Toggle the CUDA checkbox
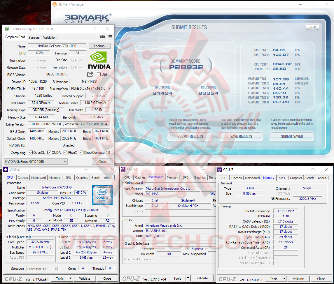This screenshot has width=334, height=284. (x=49, y=153)
